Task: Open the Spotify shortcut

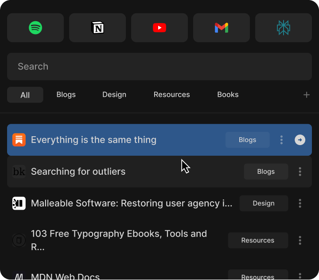Action: (x=35, y=28)
